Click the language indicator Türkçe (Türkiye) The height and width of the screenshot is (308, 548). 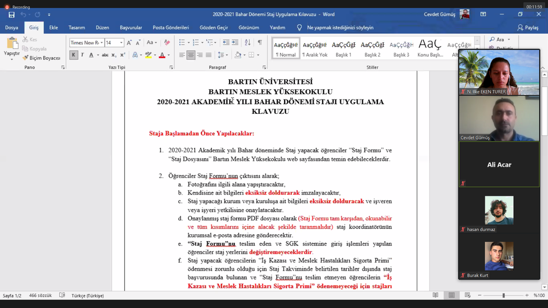(x=88, y=295)
